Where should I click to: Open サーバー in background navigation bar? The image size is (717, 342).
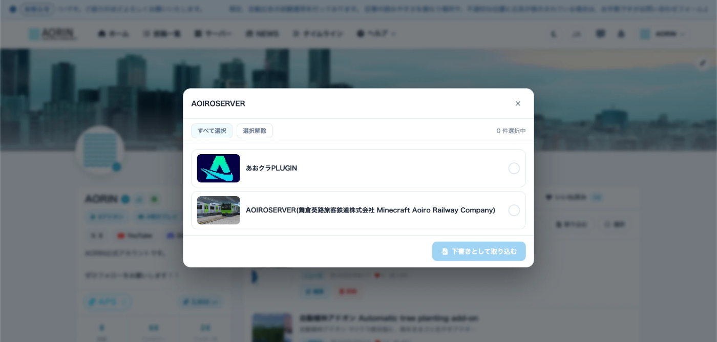tap(213, 34)
